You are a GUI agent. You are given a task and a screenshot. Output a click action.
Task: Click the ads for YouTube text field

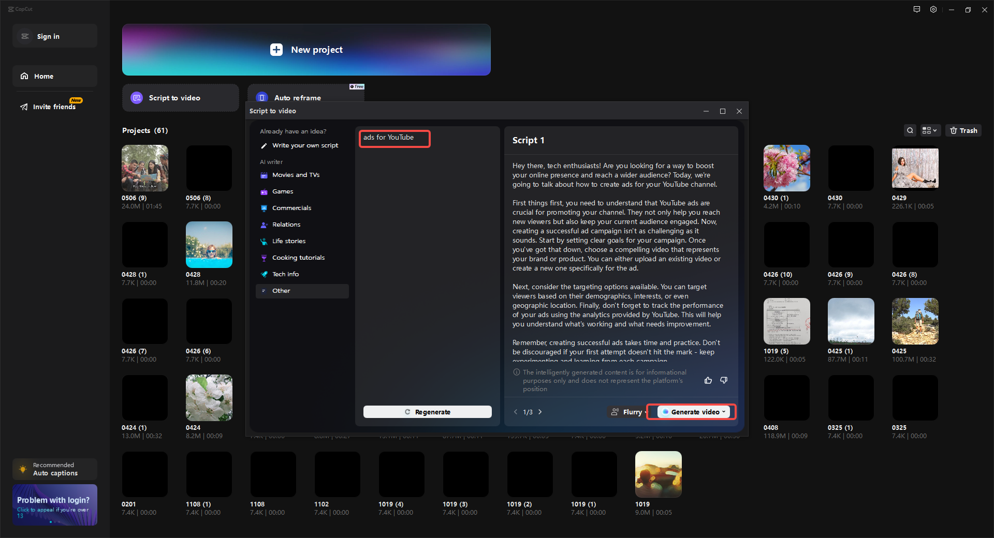click(394, 138)
